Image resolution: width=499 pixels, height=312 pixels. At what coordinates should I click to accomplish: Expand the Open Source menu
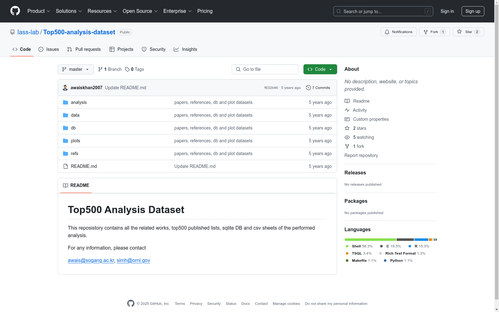point(140,11)
